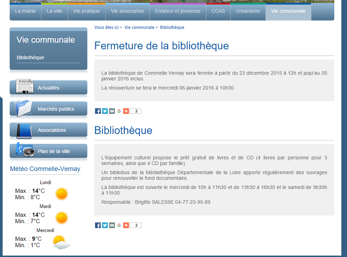Screen dimensions: 347x257
Task: Open the Actualités sidebar button
Action: (x=48, y=88)
